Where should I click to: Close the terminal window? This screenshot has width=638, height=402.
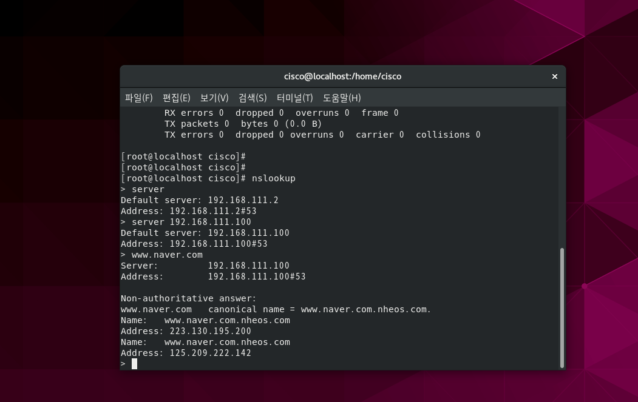click(555, 76)
